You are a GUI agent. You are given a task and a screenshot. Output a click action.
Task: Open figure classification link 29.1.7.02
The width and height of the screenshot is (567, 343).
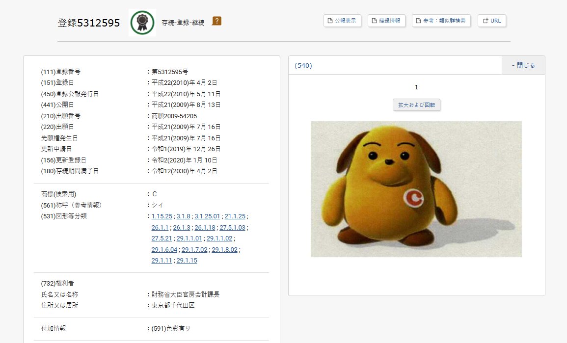[194, 249]
